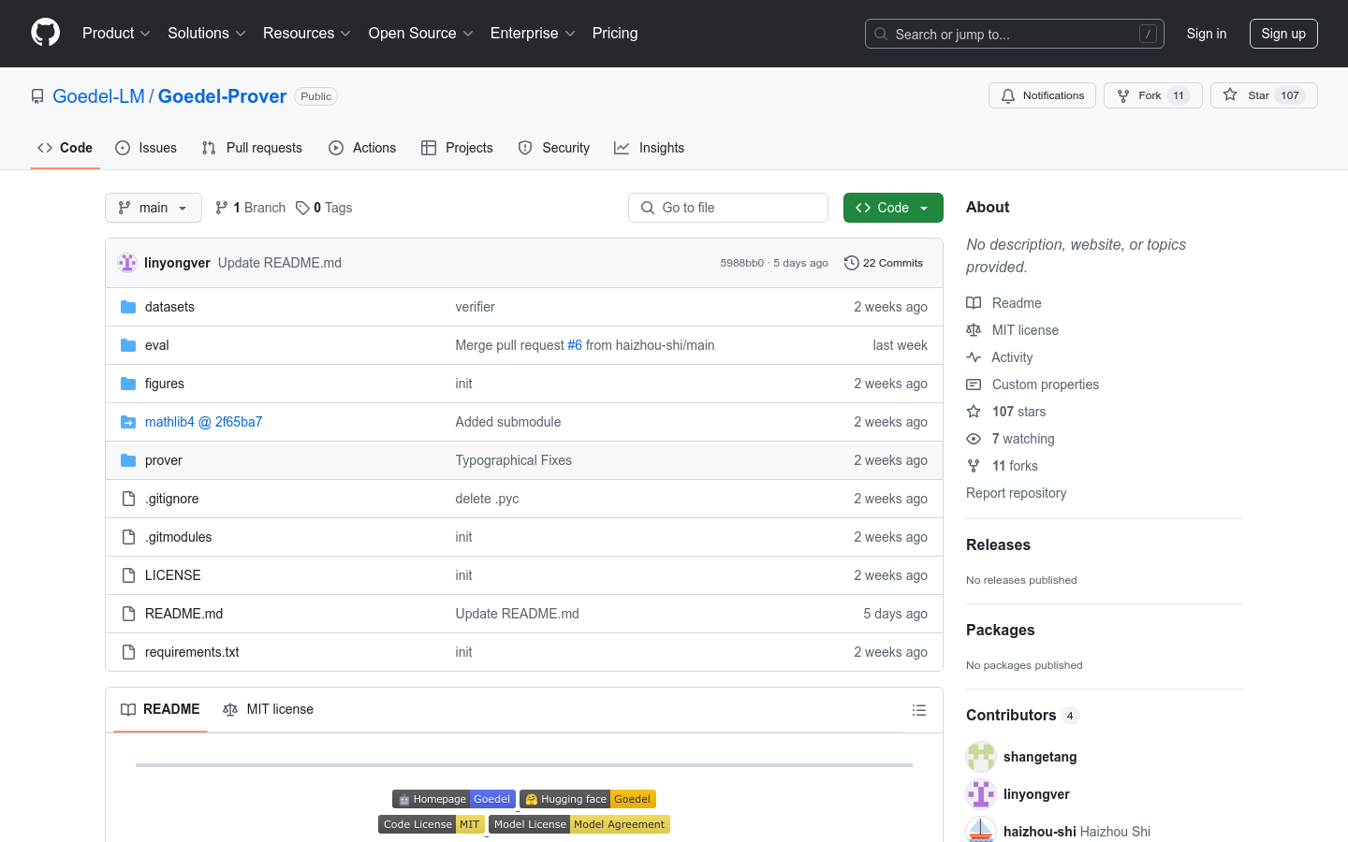Fork the repository
Viewport: 1348px width, 842px height.
[x=1152, y=95]
